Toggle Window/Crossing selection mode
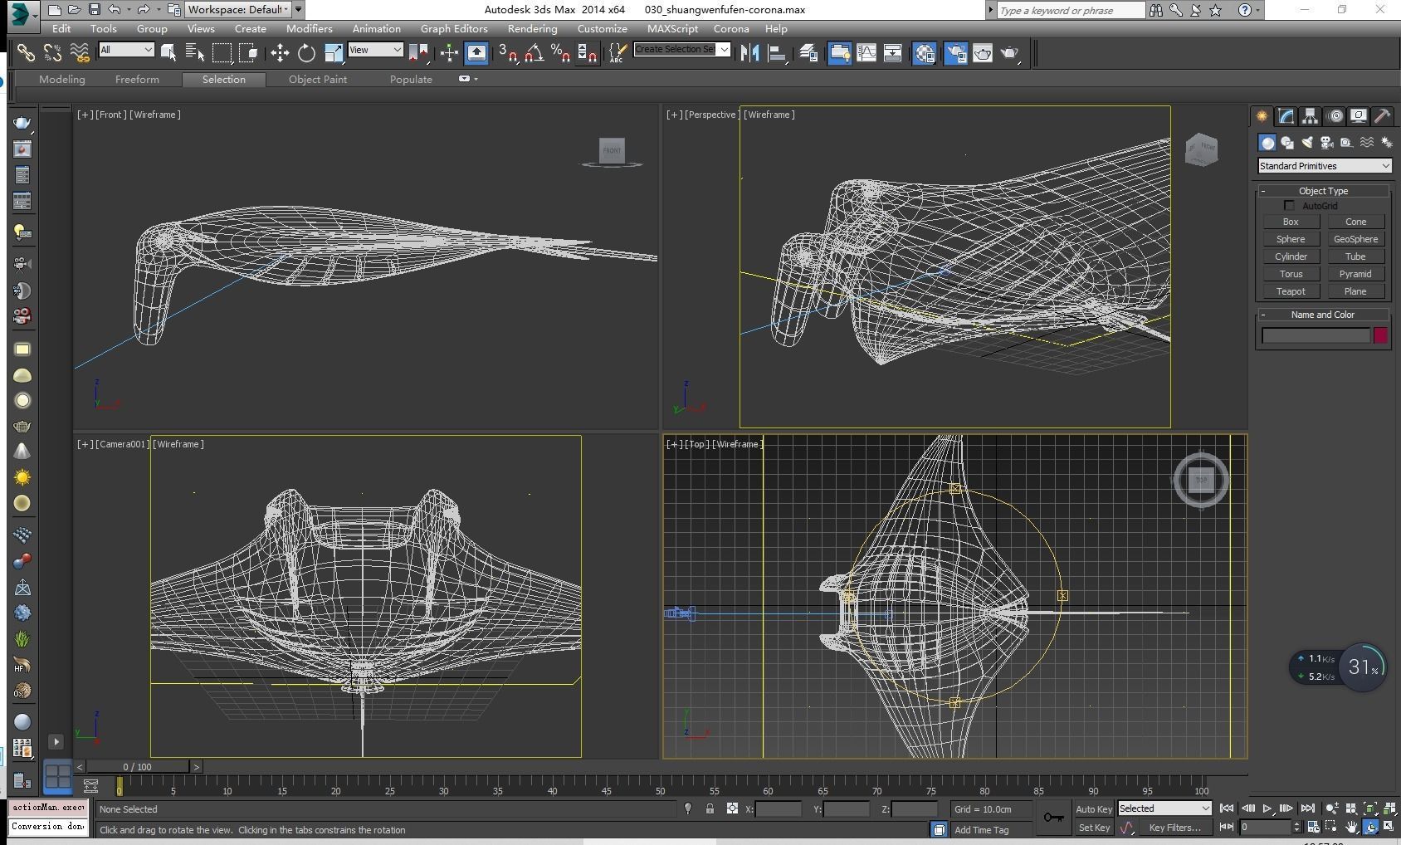The image size is (1401, 845). tap(248, 53)
